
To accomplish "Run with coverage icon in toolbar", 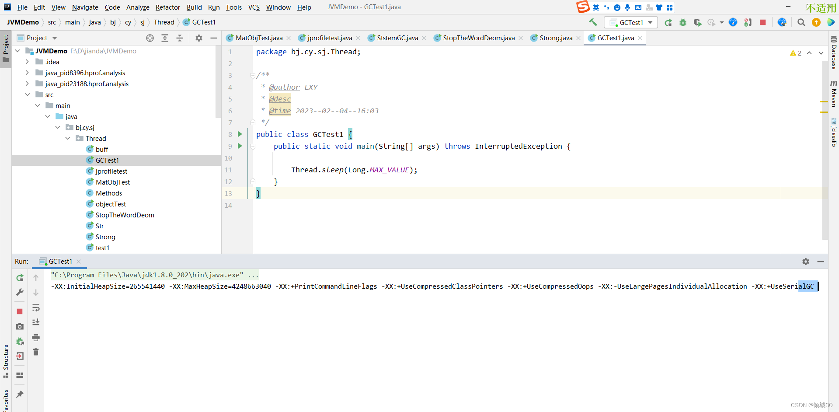I will pos(697,22).
